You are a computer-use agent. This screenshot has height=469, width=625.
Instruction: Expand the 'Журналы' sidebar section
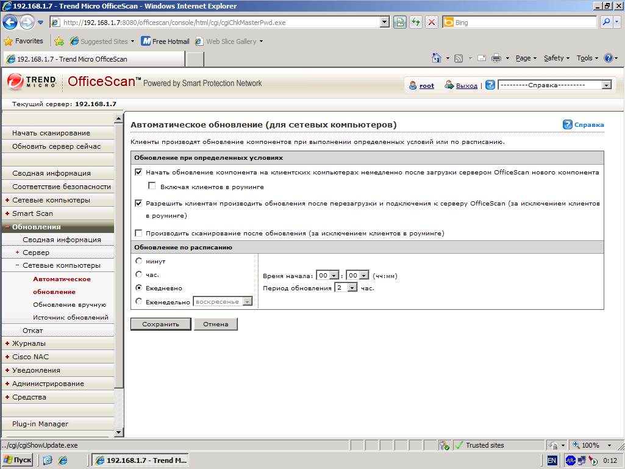[7, 343]
